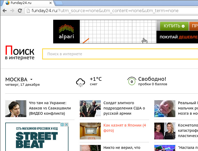Open the TV studio thumbnail at bottom right
This screenshot has width=198, height=151.
(165, 148)
